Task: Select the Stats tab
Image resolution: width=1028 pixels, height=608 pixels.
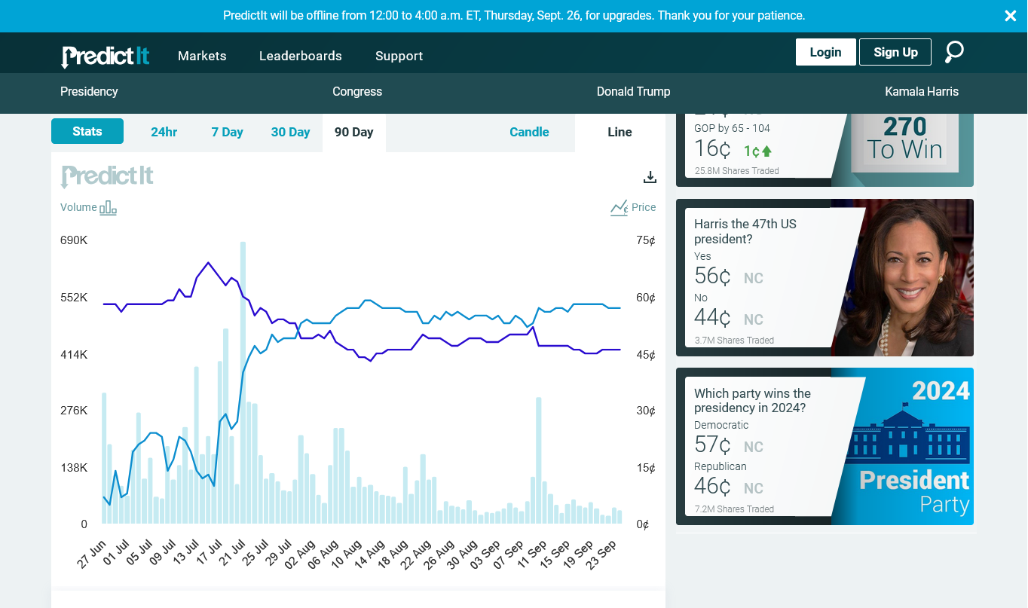Action: point(87,131)
